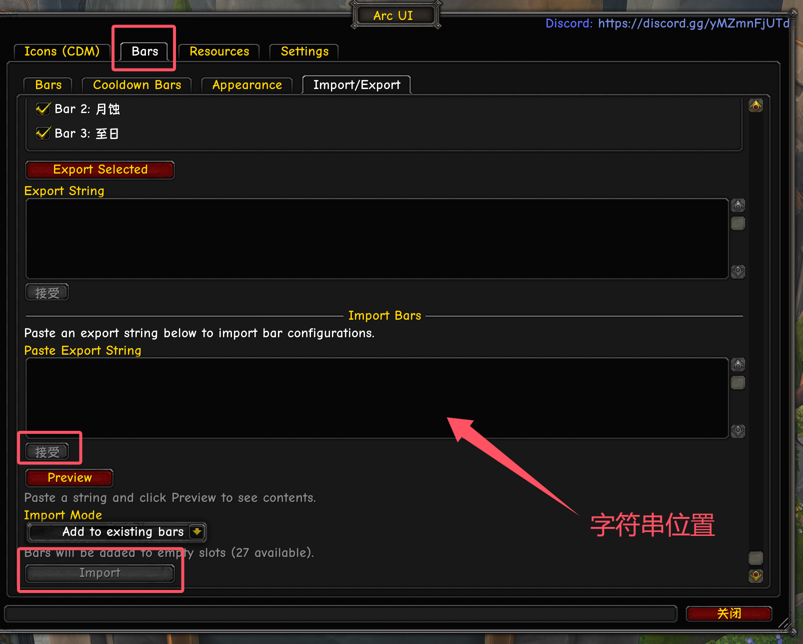Click the 关闭 close button
Screen dimensions: 803x644
click(x=729, y=613)
